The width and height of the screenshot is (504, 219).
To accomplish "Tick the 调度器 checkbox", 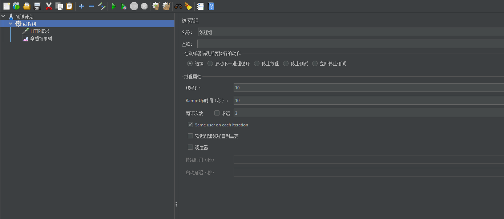I will (x=190, y=147).
